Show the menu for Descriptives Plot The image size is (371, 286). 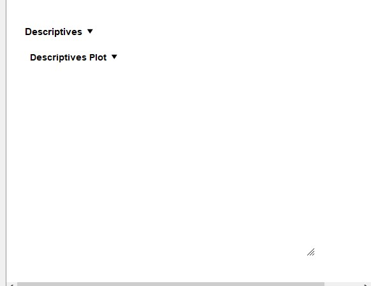point(114,57)
